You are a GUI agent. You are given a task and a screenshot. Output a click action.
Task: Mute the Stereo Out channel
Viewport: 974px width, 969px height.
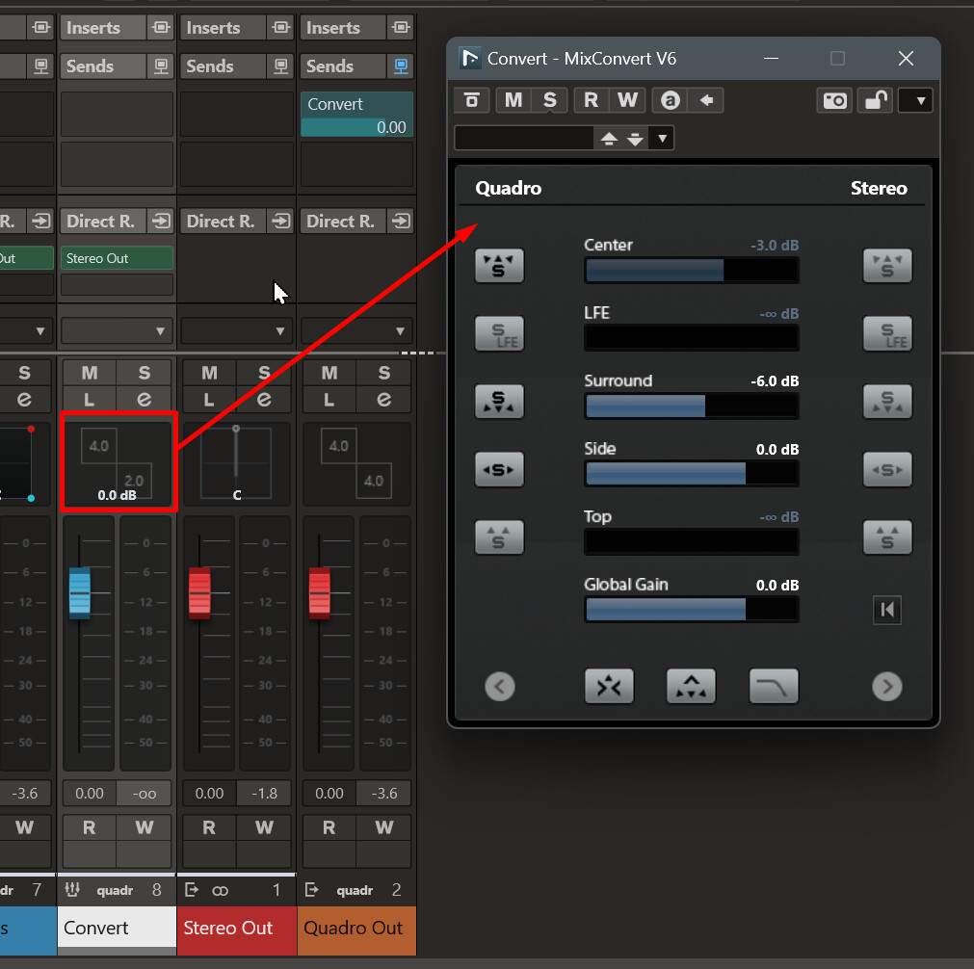209,373
